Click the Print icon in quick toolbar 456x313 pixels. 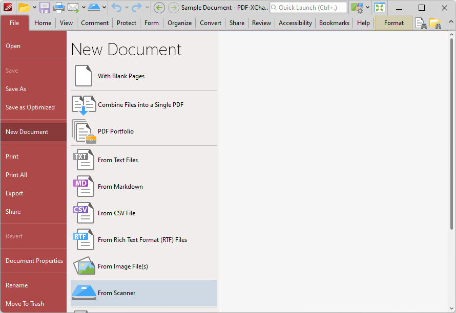coord(58,8)
